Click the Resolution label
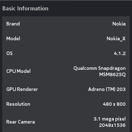The image size is (132, 132). (18, 104)
